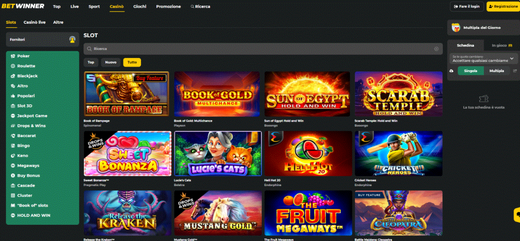Open the Battle Maidens Cleopatra thumbnail

398,213
